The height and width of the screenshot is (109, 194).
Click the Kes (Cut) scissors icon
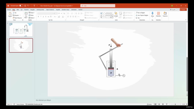pyautogui.click(x=13, y=13)
